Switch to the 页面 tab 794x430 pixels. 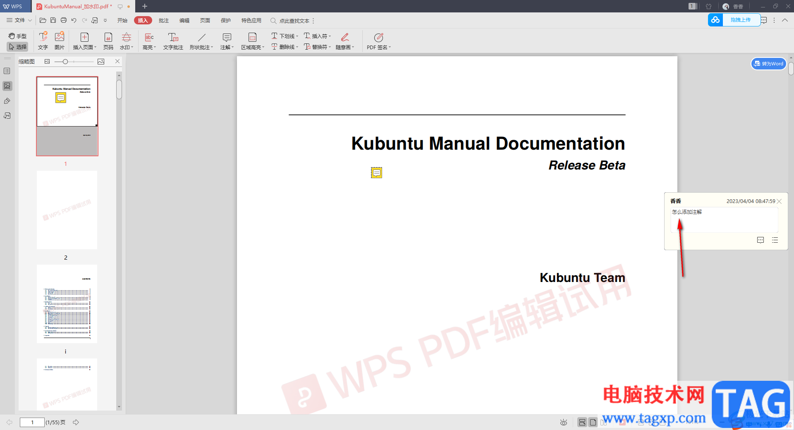pos(205,20)
